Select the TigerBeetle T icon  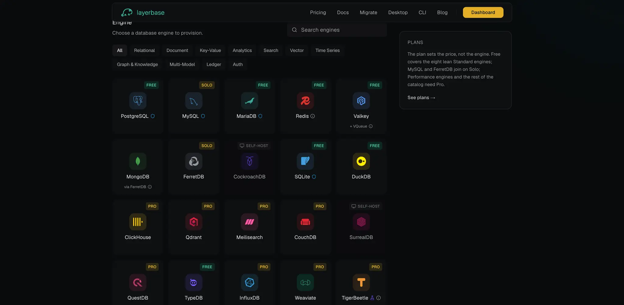361,282
